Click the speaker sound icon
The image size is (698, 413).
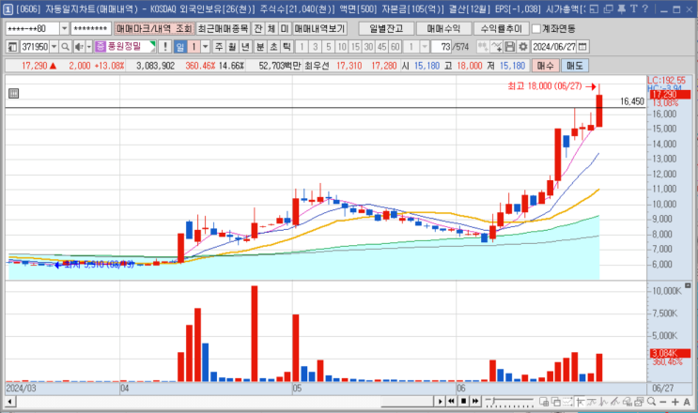(78, 47)
